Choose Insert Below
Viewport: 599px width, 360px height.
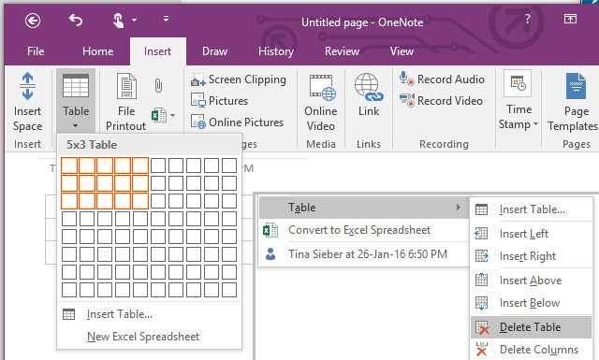point(531,303)
